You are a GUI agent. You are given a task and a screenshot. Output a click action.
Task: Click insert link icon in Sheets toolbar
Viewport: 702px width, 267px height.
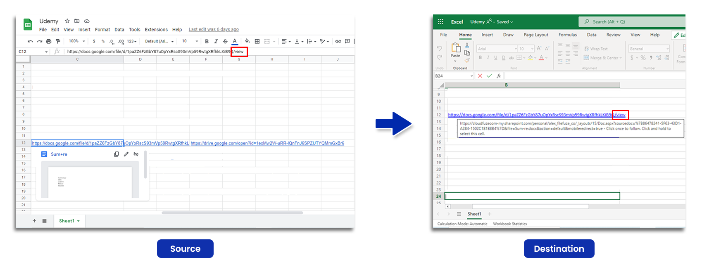click(338, 41)
